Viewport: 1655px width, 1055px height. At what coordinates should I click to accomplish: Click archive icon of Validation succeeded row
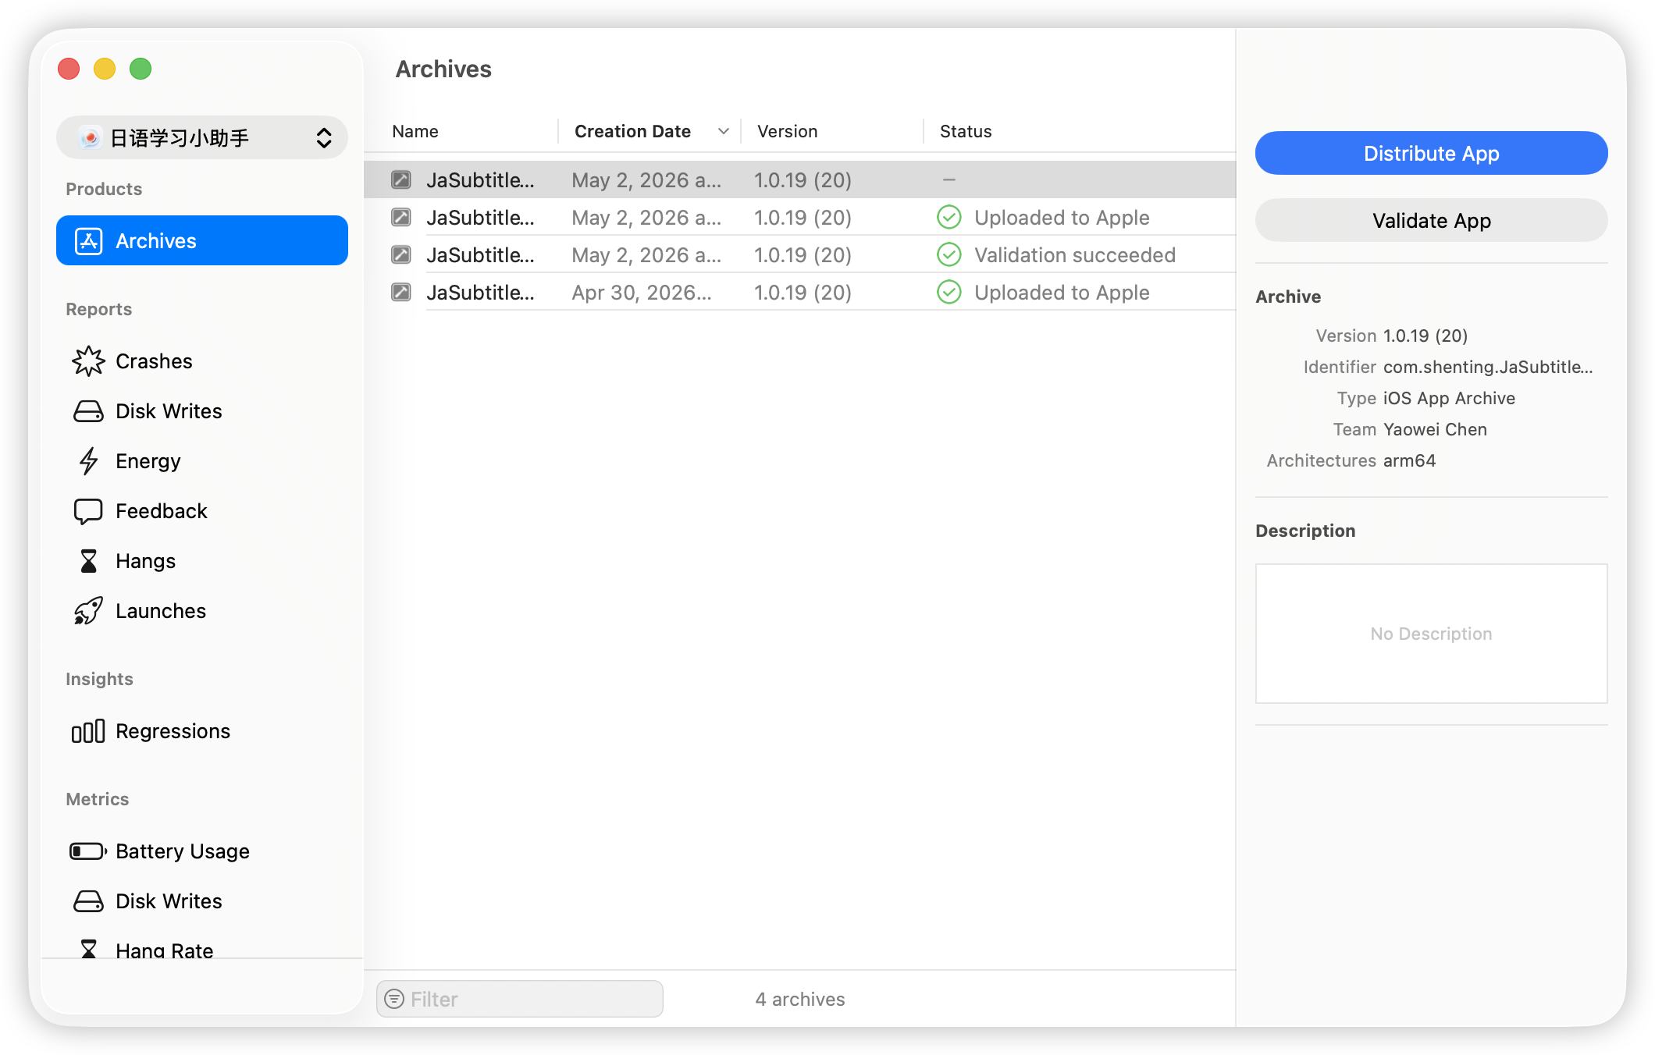[401, 255]
